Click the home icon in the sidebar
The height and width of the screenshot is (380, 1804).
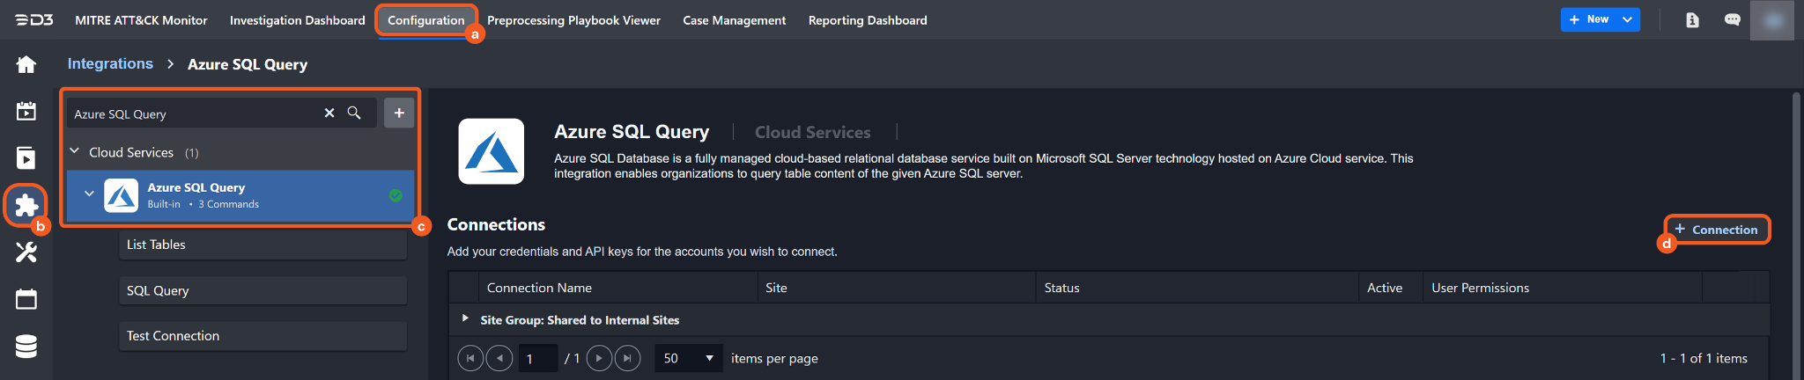(26, 64)
